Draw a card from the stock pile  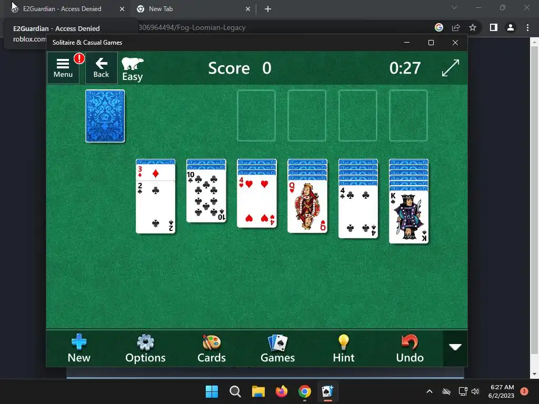click(105, 116)
